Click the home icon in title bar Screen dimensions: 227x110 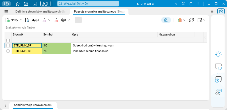tap(18, 4)
